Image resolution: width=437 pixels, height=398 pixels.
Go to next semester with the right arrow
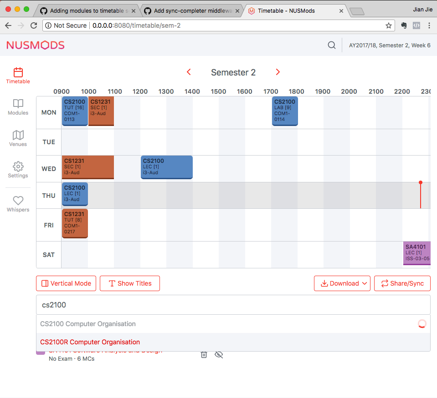coord(278,72)
